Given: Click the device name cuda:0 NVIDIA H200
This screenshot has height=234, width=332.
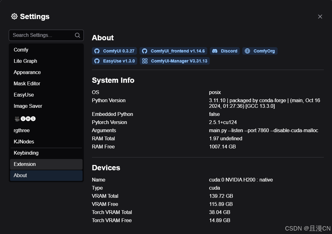Looking at the screenshot, I should [241, 180].
